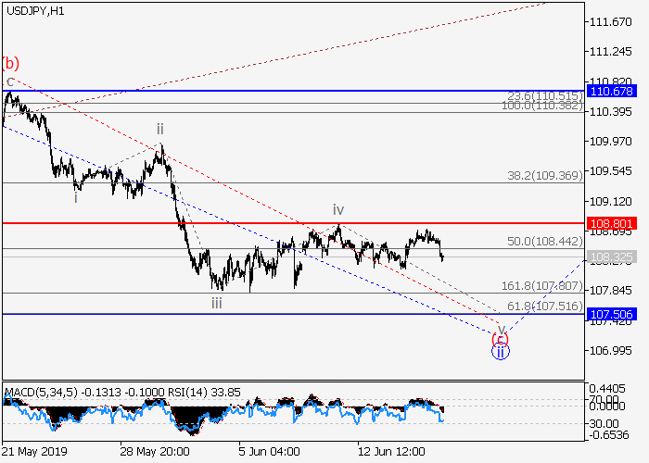Click the red 108.801 price tag
The image size is (649, 463).
(611, 223)
